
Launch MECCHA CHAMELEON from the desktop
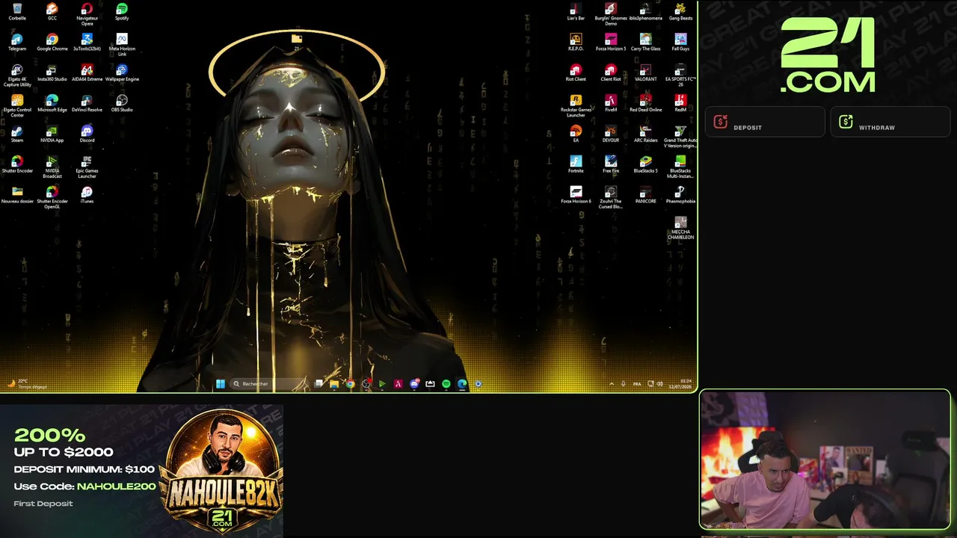pyautogui.click(x=680, y=229)
